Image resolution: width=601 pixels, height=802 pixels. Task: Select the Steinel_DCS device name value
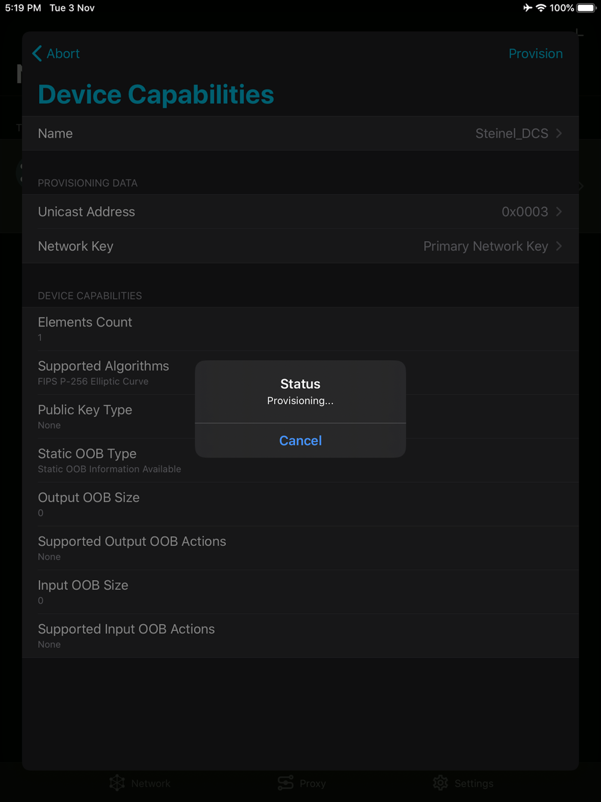tap(511, 133)
